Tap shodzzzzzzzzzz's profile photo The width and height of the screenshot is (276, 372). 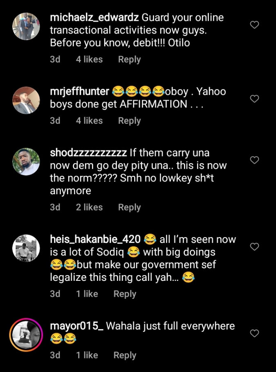(26, 161)
